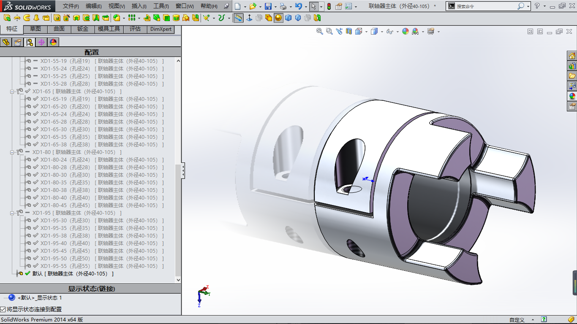577x324 pixels.
Task: Select the Revolved Boss feature icon
Action: pos(17,18)
